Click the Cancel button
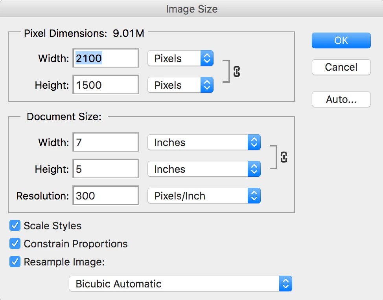The image size is (383, 300). (341, 67)
